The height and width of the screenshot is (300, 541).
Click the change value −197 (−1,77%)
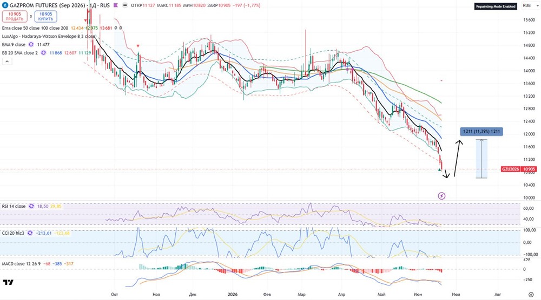tap(246, 5)
